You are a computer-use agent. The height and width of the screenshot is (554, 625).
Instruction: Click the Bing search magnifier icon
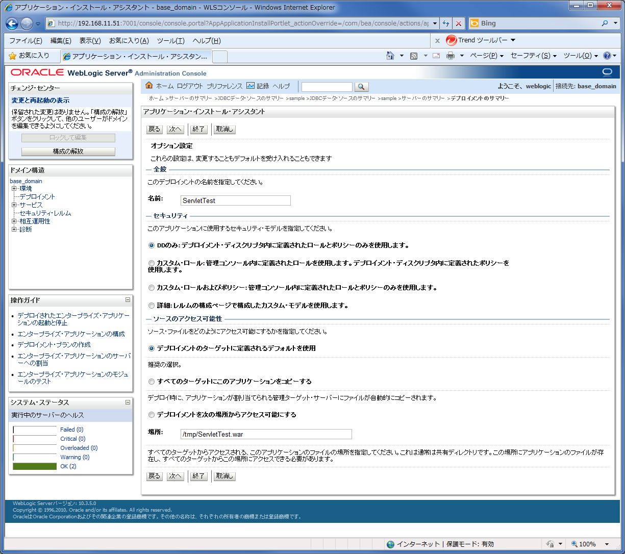tap(605, 23)
